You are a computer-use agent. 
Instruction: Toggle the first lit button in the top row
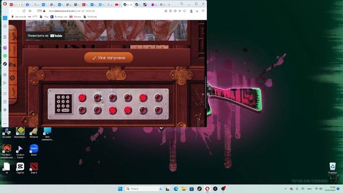[82, 98]
